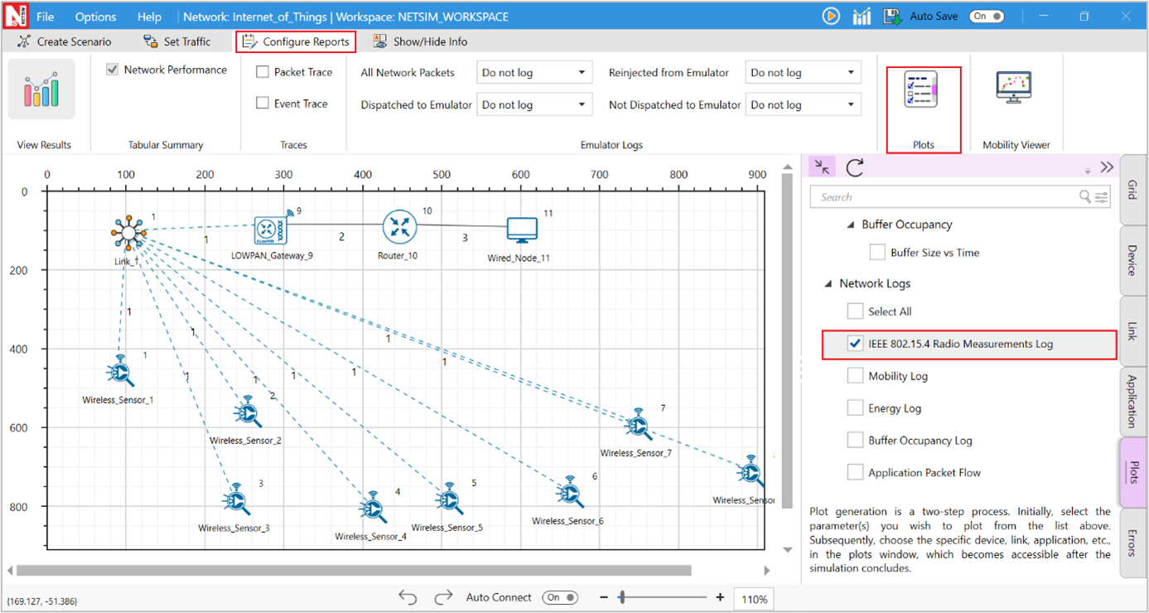The height and width of the screenshot is (613, 1149).
Task: Collapse the Network Logs section
Action: (828, 283)
